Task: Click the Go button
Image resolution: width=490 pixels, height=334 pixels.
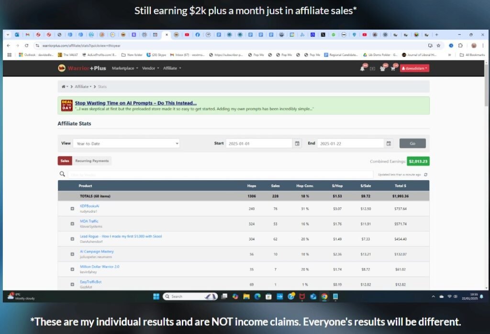Action: (x=412, y=143)
